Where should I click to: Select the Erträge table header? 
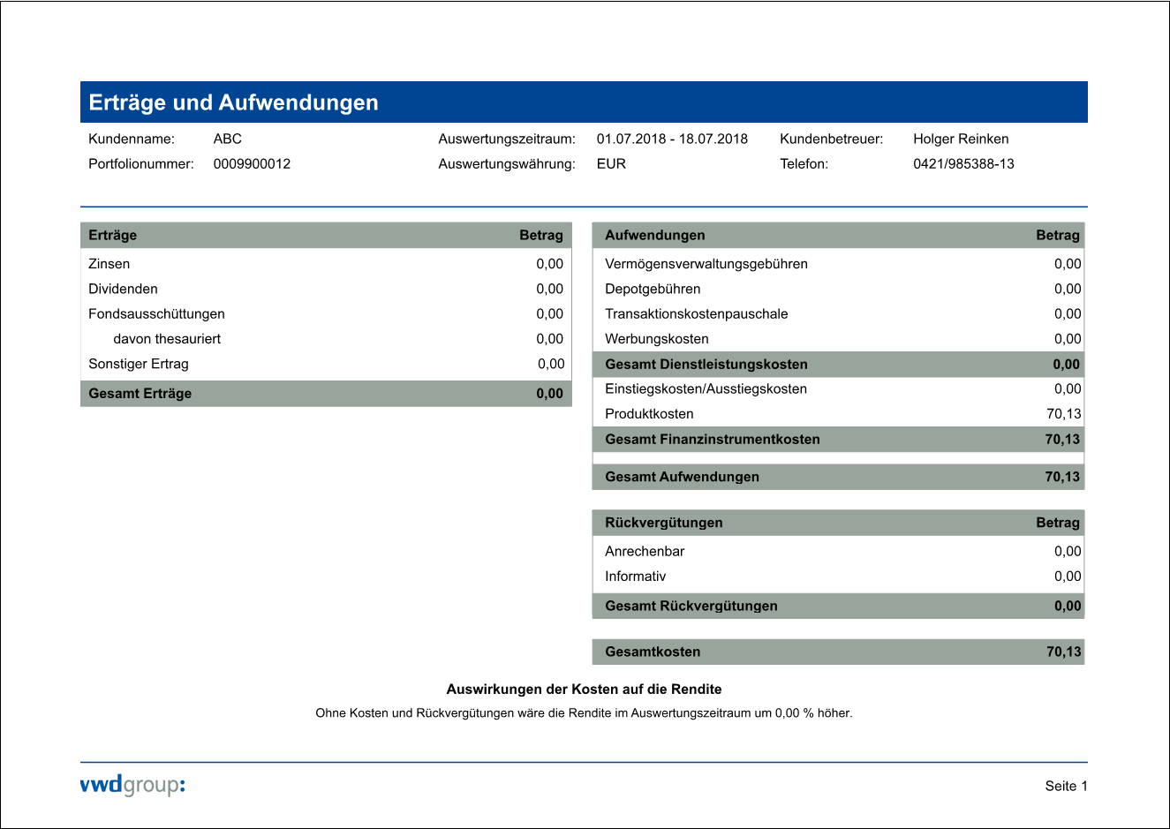(326, 235)
